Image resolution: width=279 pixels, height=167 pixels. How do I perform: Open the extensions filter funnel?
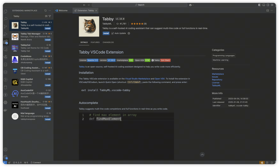[x=50, y=16]
